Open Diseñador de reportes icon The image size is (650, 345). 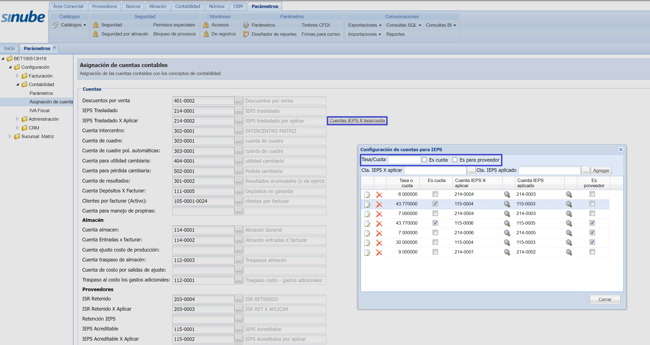[x=246, y=34]
